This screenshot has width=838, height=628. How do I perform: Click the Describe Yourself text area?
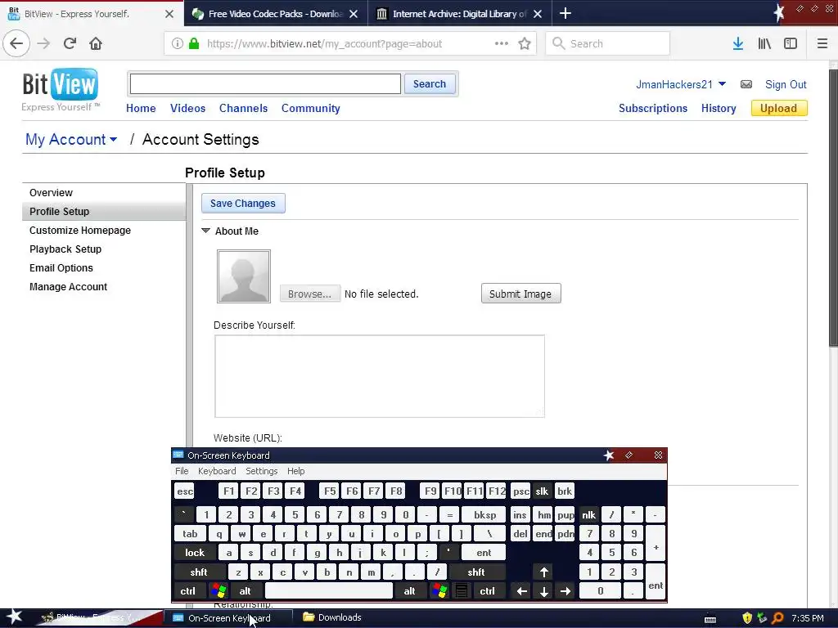point(380,376)
